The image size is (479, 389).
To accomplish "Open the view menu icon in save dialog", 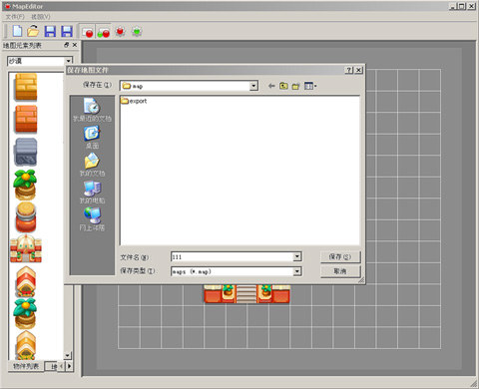I will point(310,86).
